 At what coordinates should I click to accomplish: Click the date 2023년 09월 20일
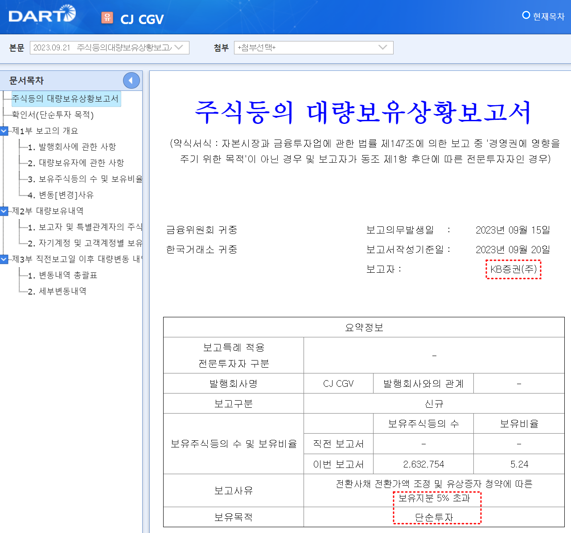pos(513,250)
